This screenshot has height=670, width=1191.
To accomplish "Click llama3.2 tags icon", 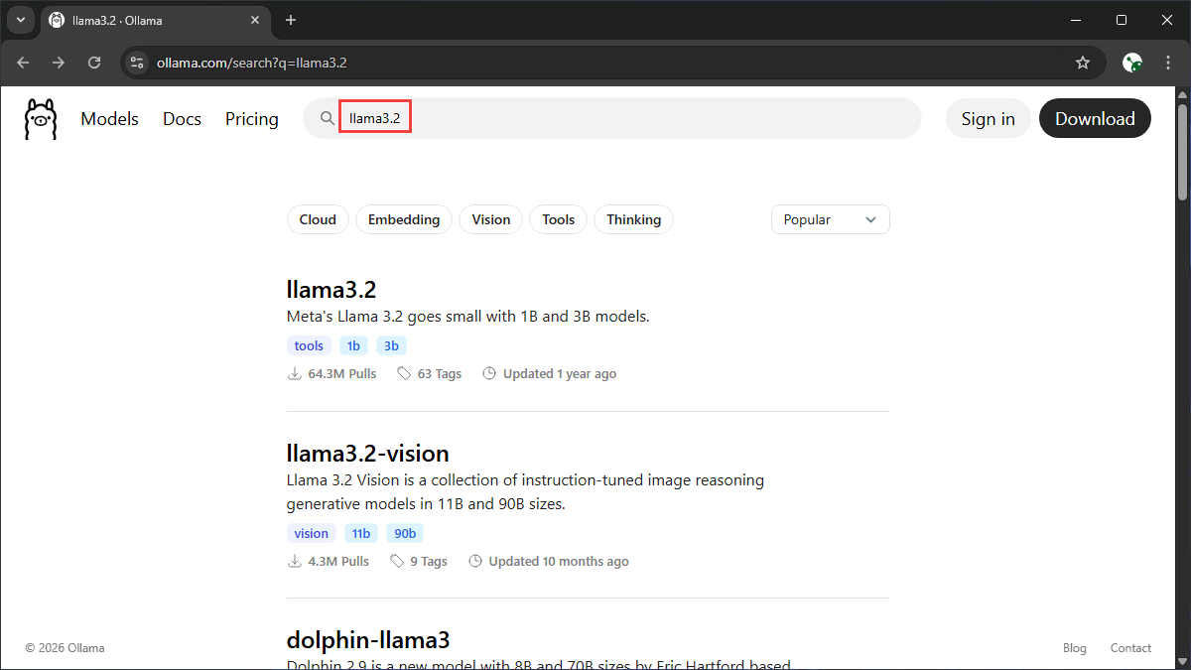I will (x=404, y=374).
